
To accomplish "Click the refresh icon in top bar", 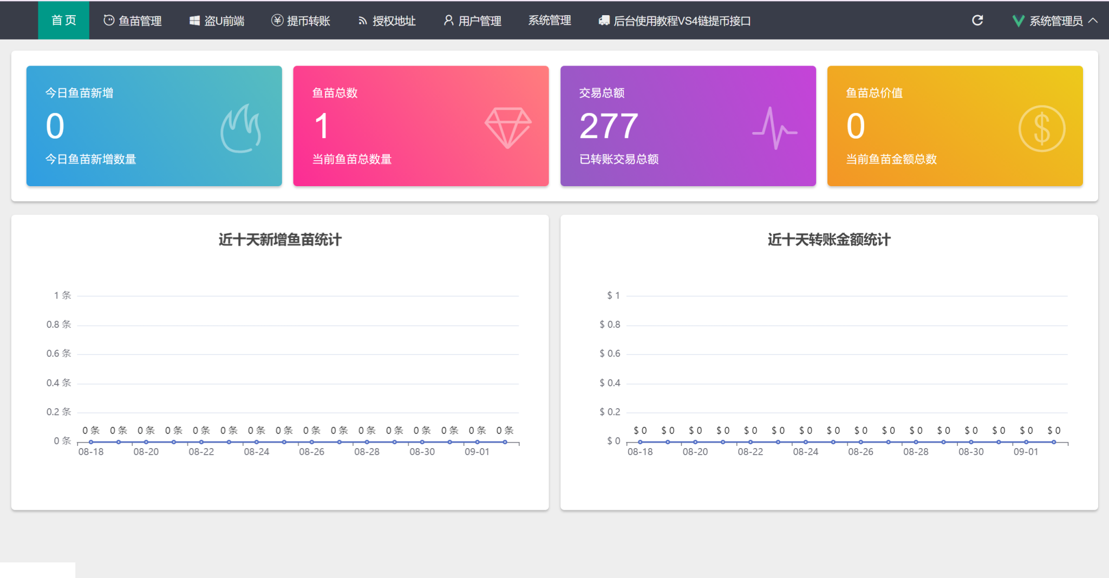I will [977, 21].
